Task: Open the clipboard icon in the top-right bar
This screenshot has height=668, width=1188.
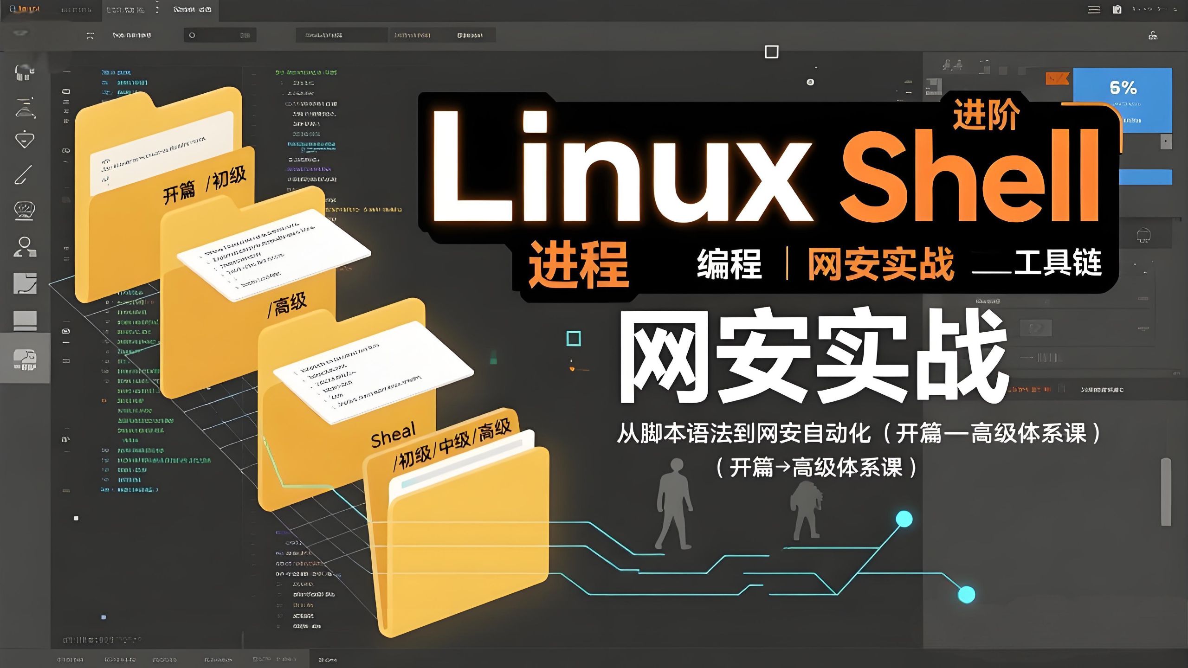Action: [x=1117, y=9]
